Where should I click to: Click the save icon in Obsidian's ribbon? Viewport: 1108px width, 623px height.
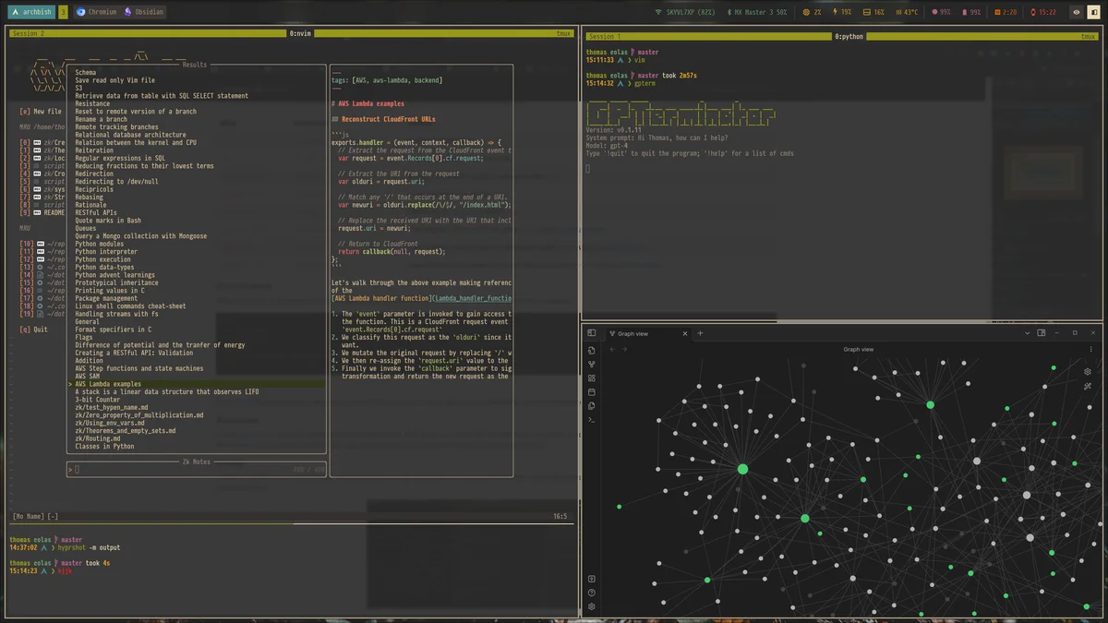point(591,392)
